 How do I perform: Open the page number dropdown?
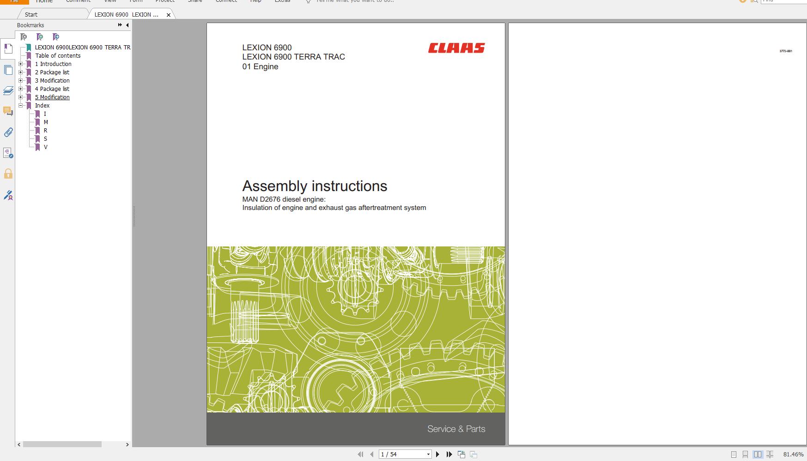coord(428,455)
